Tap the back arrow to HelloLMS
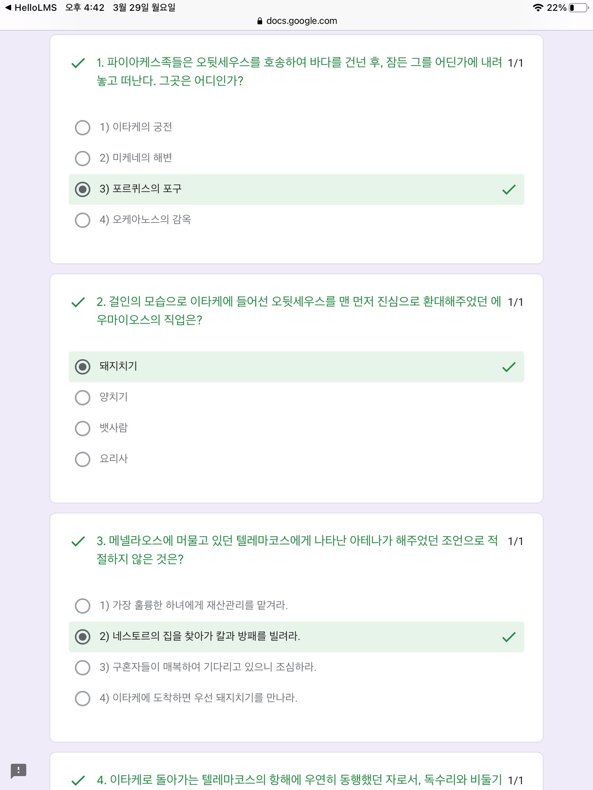 pyautogui.click(x=8, y=8)
